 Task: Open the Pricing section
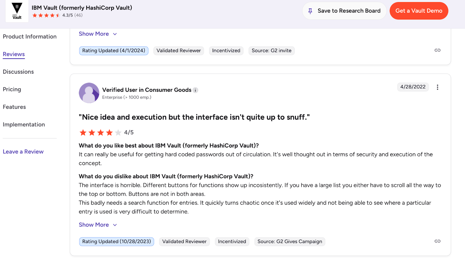pos(12,89)
